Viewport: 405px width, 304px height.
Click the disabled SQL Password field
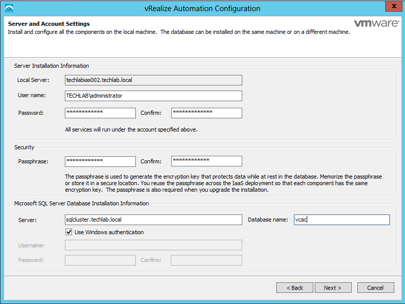[100, 260]
